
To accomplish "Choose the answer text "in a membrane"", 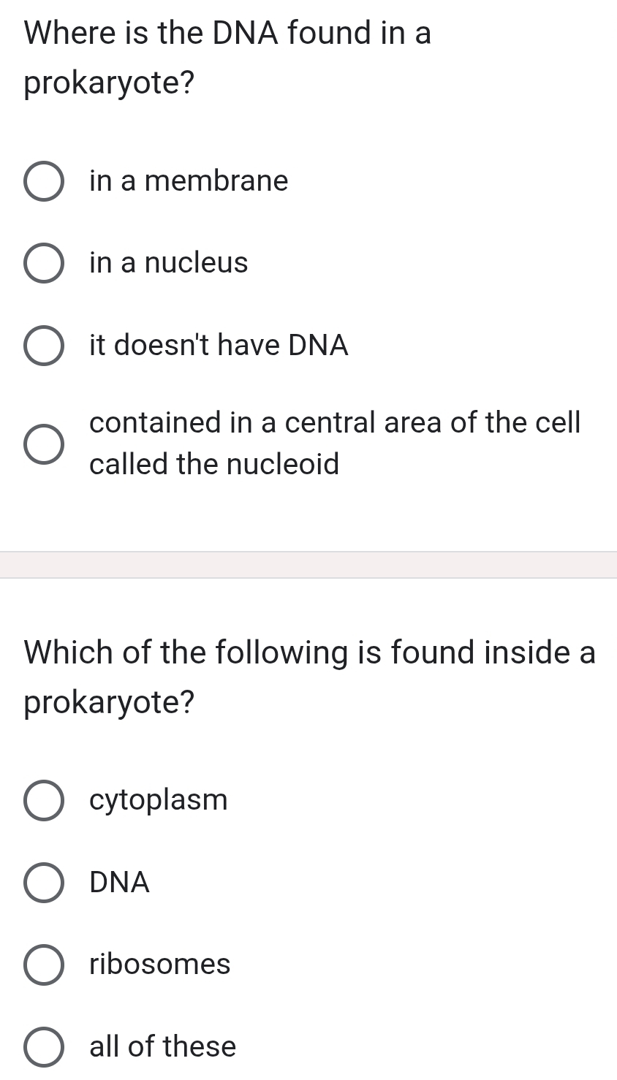I will [x=187, y=180].
